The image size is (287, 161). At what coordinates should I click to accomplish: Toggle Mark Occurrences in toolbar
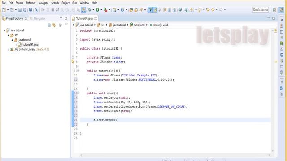[x=150, y=10]
